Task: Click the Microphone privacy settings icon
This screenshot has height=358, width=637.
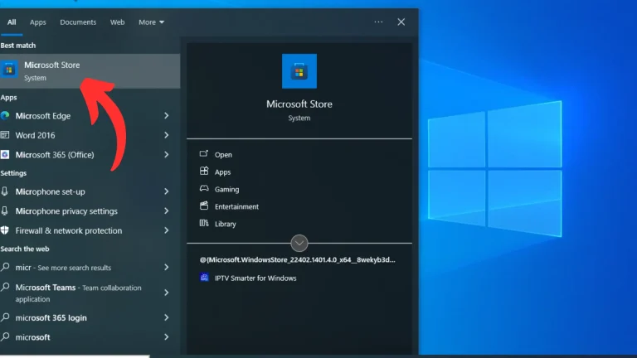Action: (5, 210)
